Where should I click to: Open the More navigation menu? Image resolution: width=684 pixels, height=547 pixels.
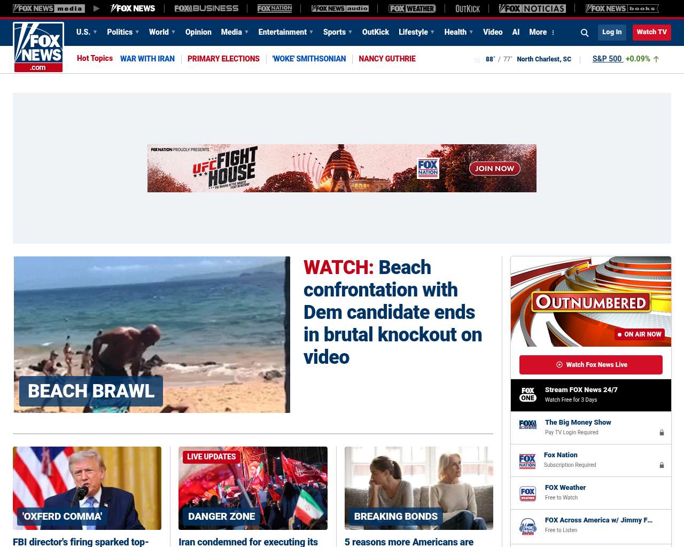538,32
